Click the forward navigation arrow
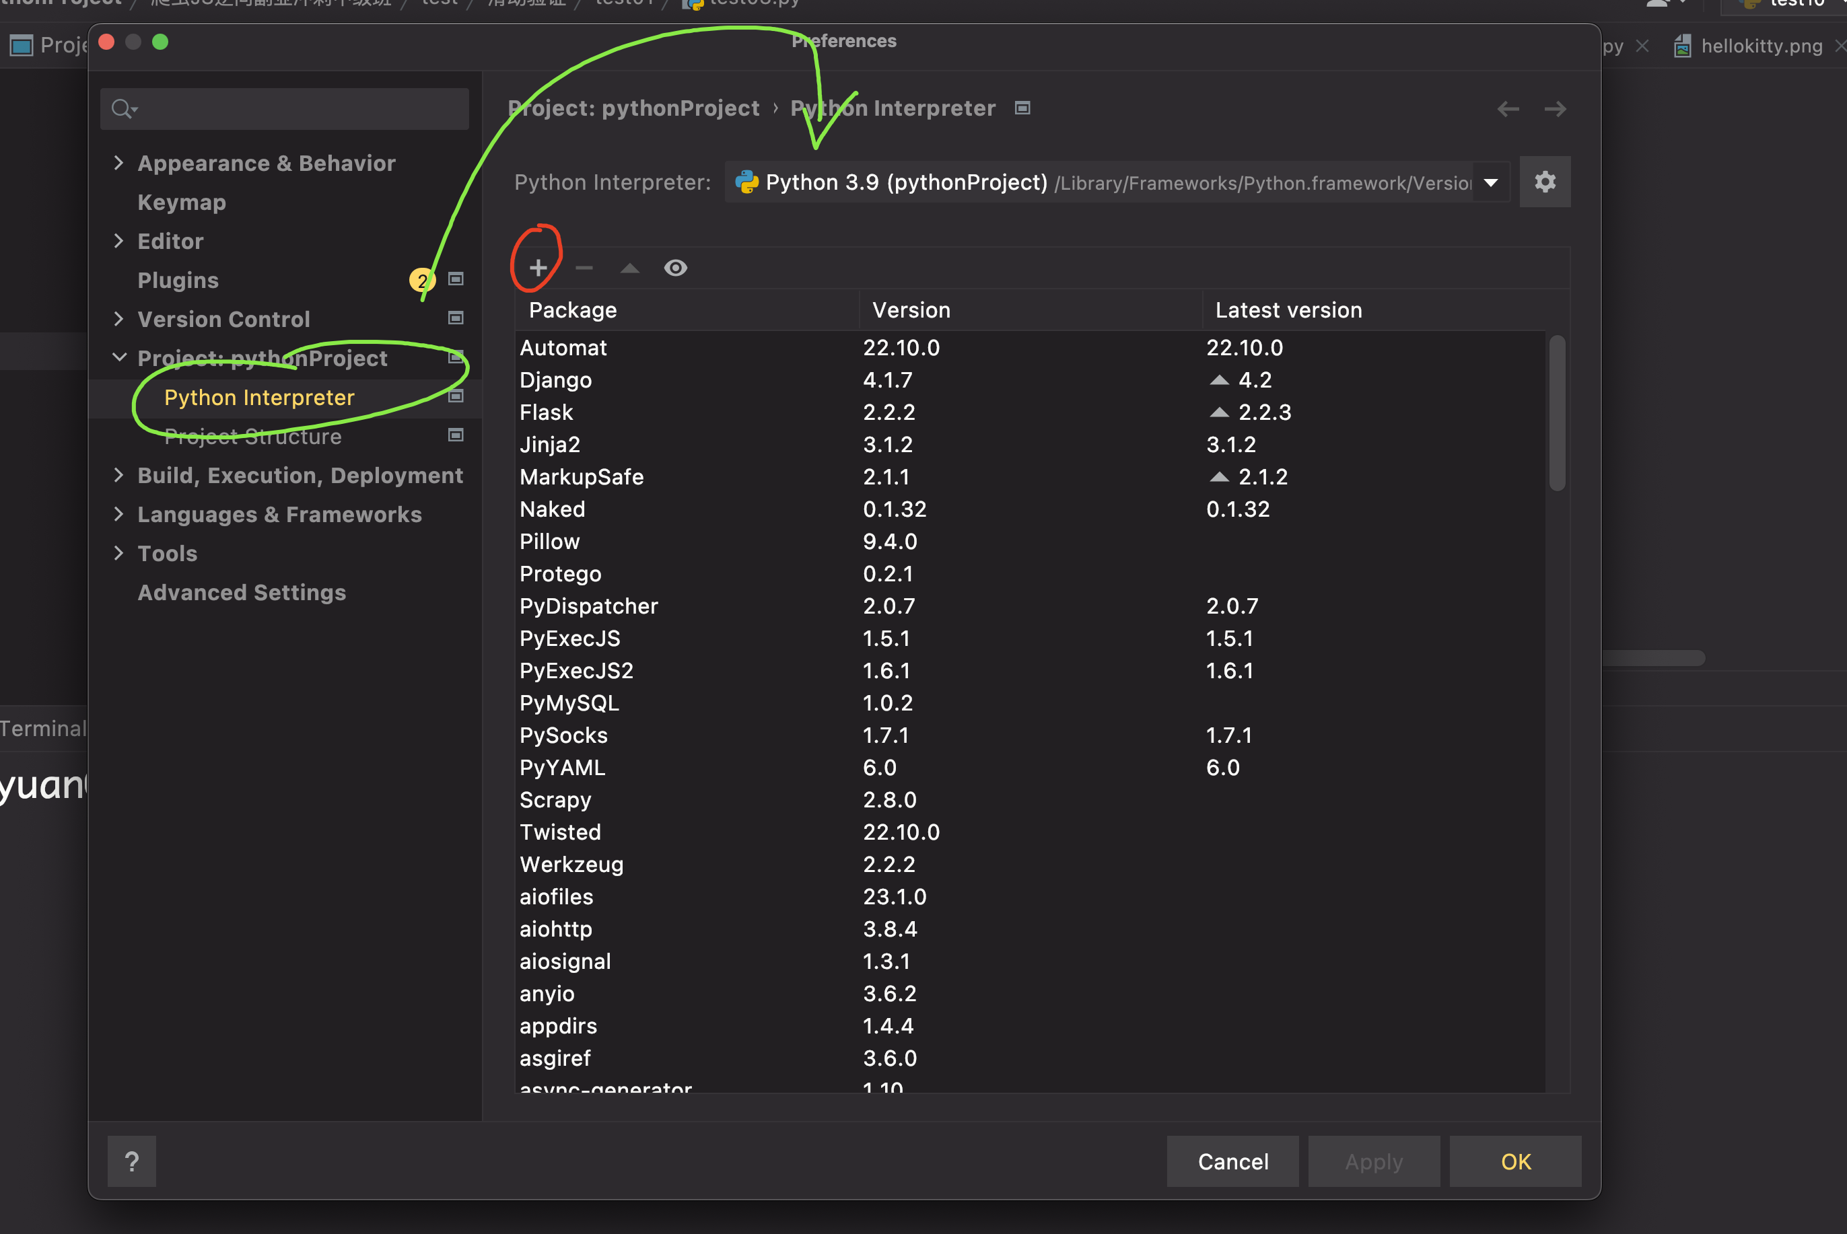1847x1234 pixels. pyautogui.click(x=1554, y=108)
